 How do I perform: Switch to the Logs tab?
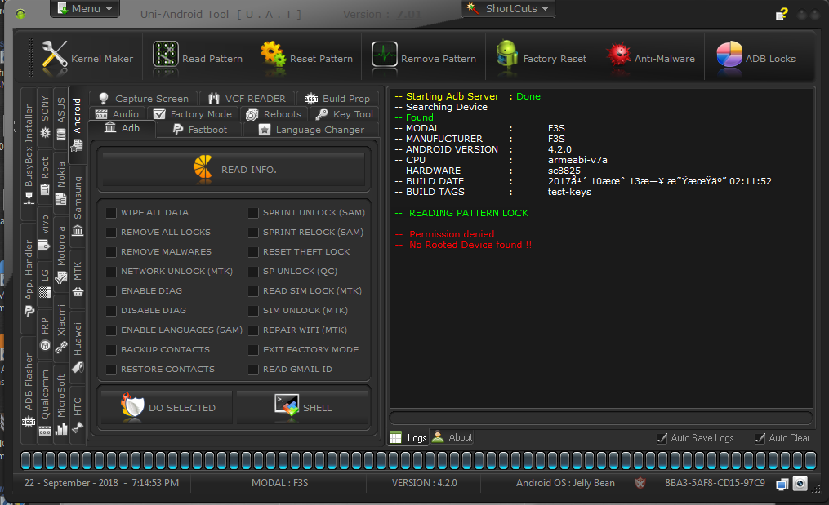[408, 437]
